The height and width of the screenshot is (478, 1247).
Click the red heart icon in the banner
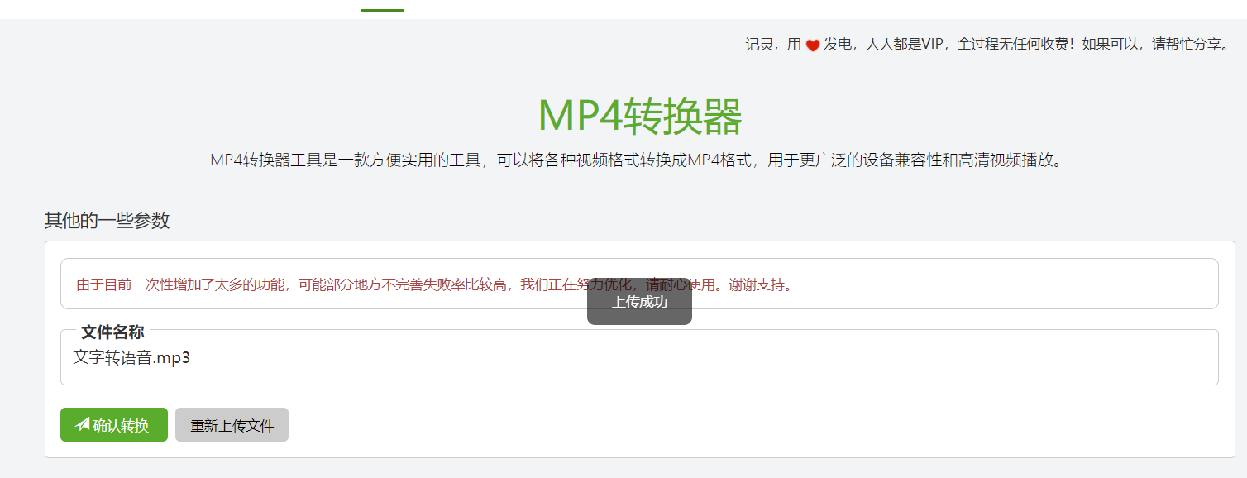tap(812, 45)
